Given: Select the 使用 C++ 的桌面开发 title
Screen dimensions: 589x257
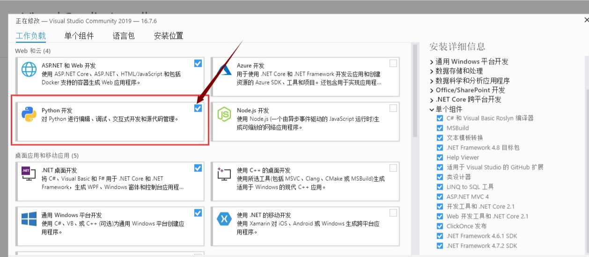Looking at the screenshot, I should pyautogui.click(x=264, y=171).
